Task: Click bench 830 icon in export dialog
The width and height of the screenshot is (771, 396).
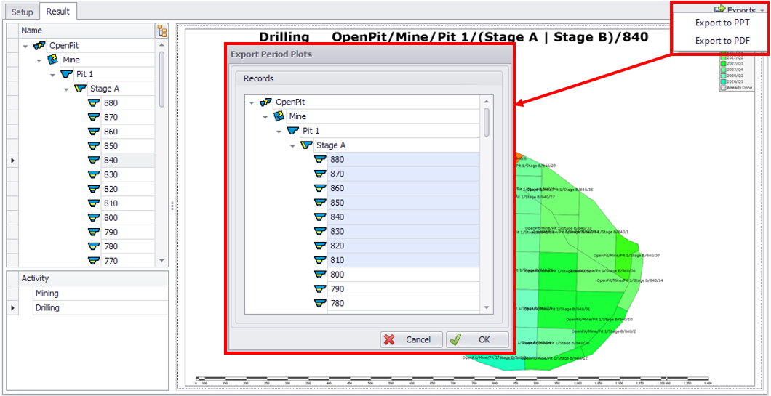Action: pos(321,231)
